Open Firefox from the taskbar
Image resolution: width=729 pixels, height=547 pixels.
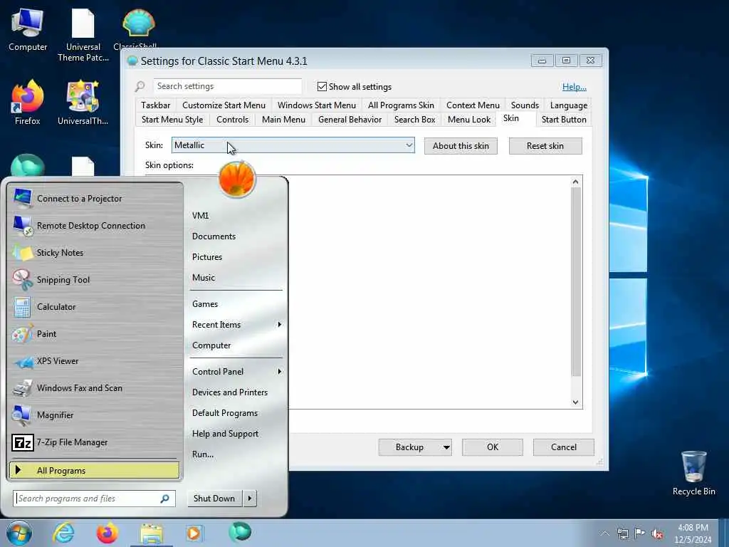(x=107, y=533)
